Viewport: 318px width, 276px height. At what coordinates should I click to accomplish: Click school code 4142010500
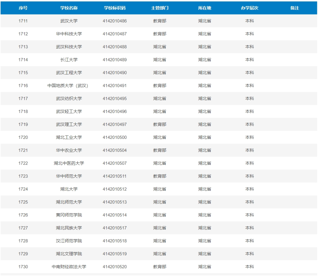[x=115, y=137]
